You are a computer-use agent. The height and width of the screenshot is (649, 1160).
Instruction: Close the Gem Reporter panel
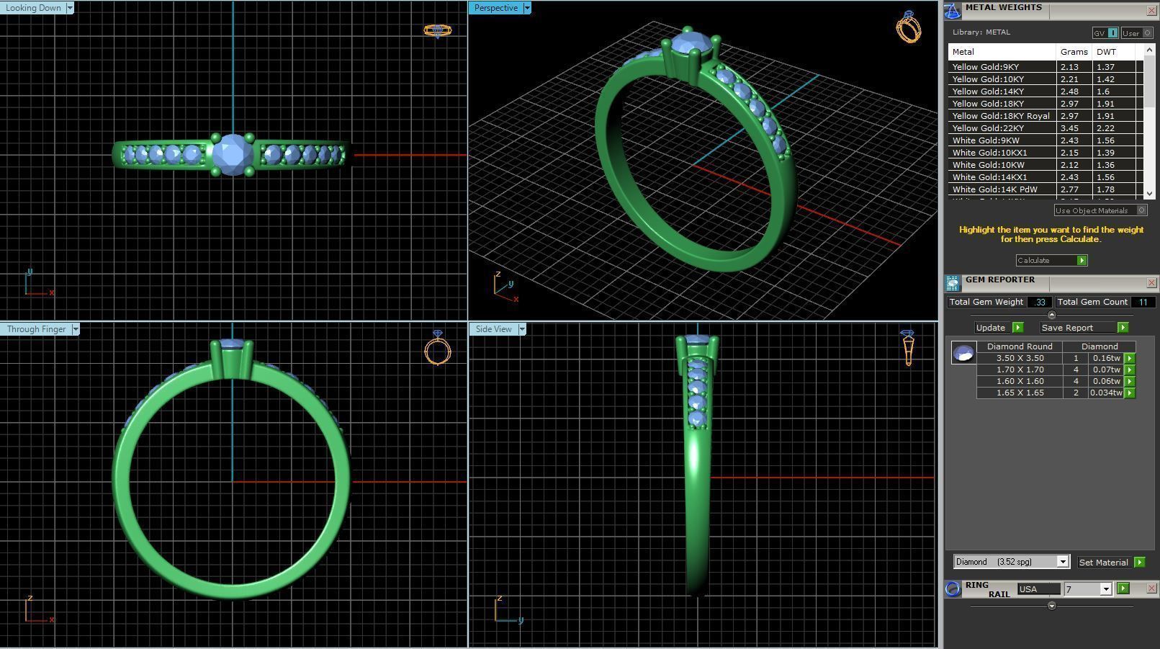pos(1151,283)
